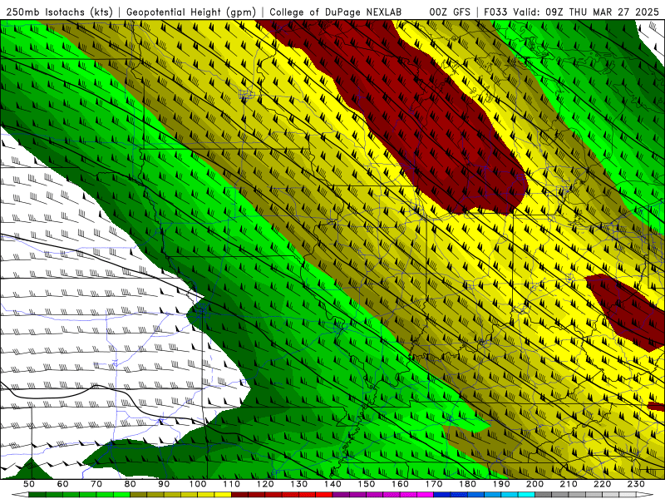665x499 pixels.
Task: Click the darkest green swatch in the color bar
Action: [x=37, y=495]
